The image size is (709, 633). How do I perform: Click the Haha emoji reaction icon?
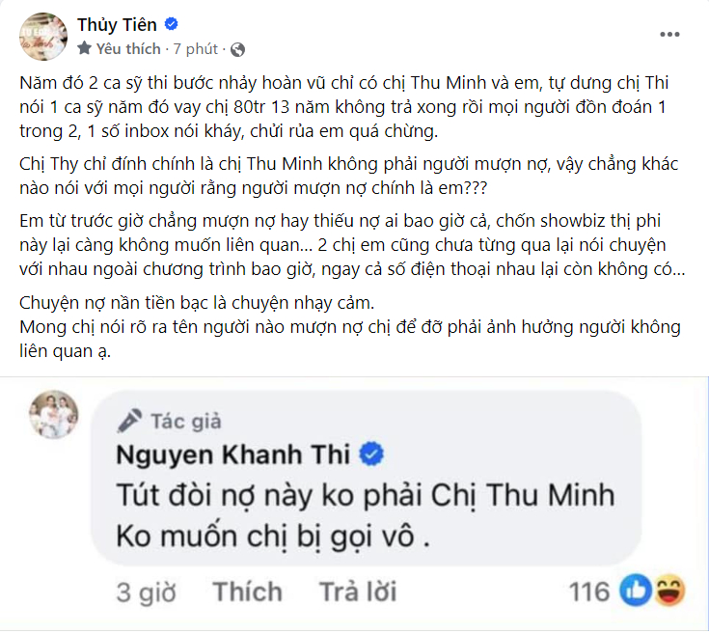click(x=666, y=591)
